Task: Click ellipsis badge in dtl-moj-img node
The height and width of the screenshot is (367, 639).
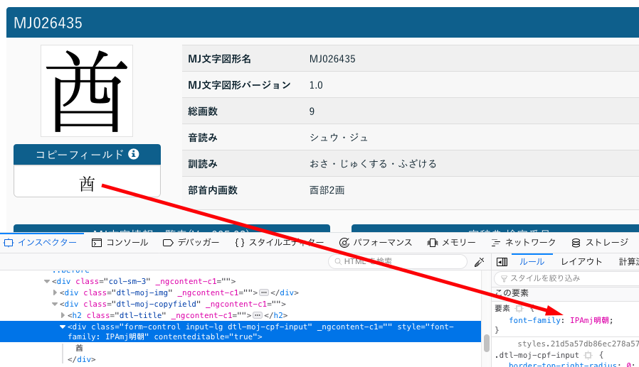Action: (x=264, y=292)
